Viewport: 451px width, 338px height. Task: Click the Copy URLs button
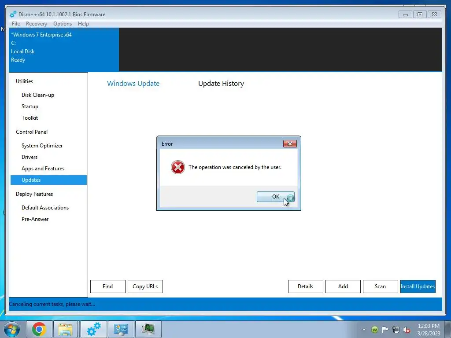click(x=145, y=287)
